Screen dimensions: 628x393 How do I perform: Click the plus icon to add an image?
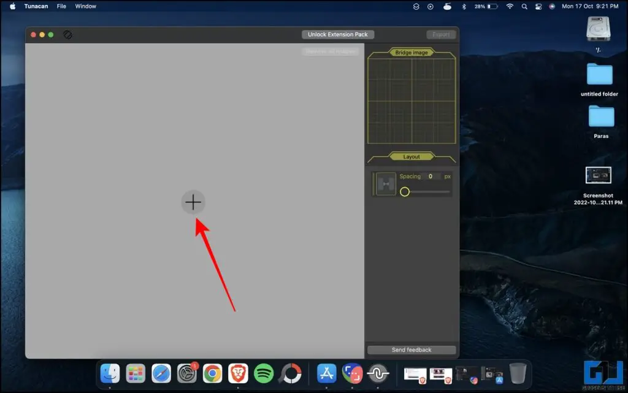coord(193,202)
